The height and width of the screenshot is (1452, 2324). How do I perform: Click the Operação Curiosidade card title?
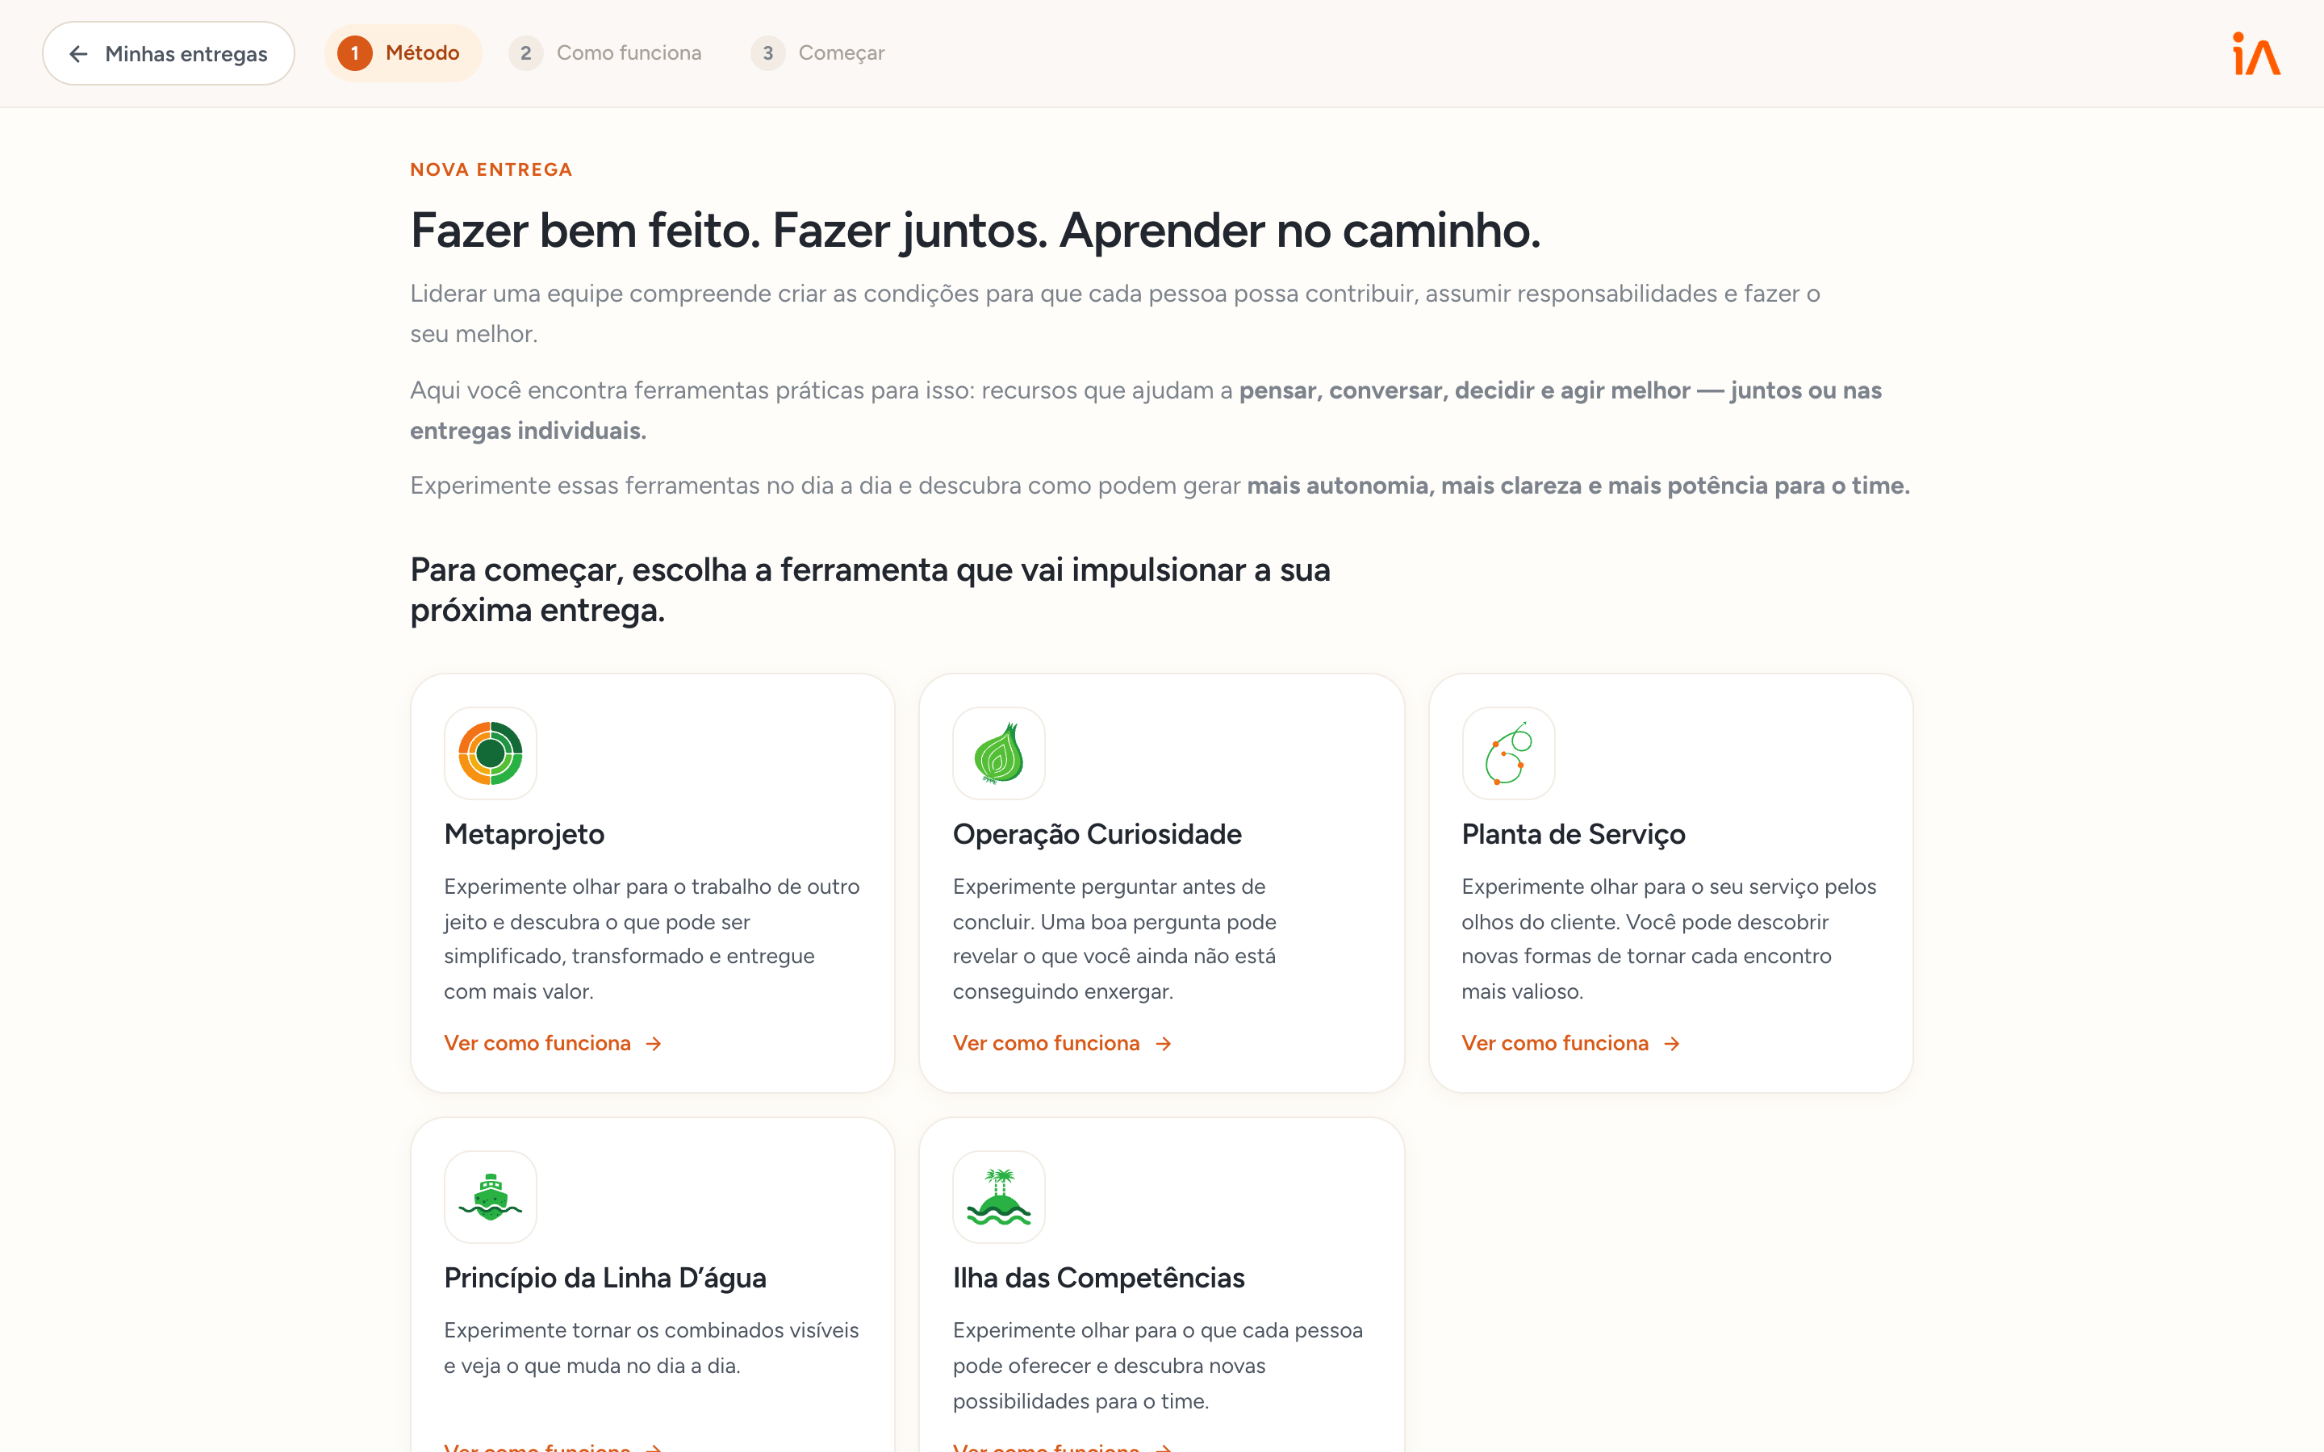(x=1097, y=833)
